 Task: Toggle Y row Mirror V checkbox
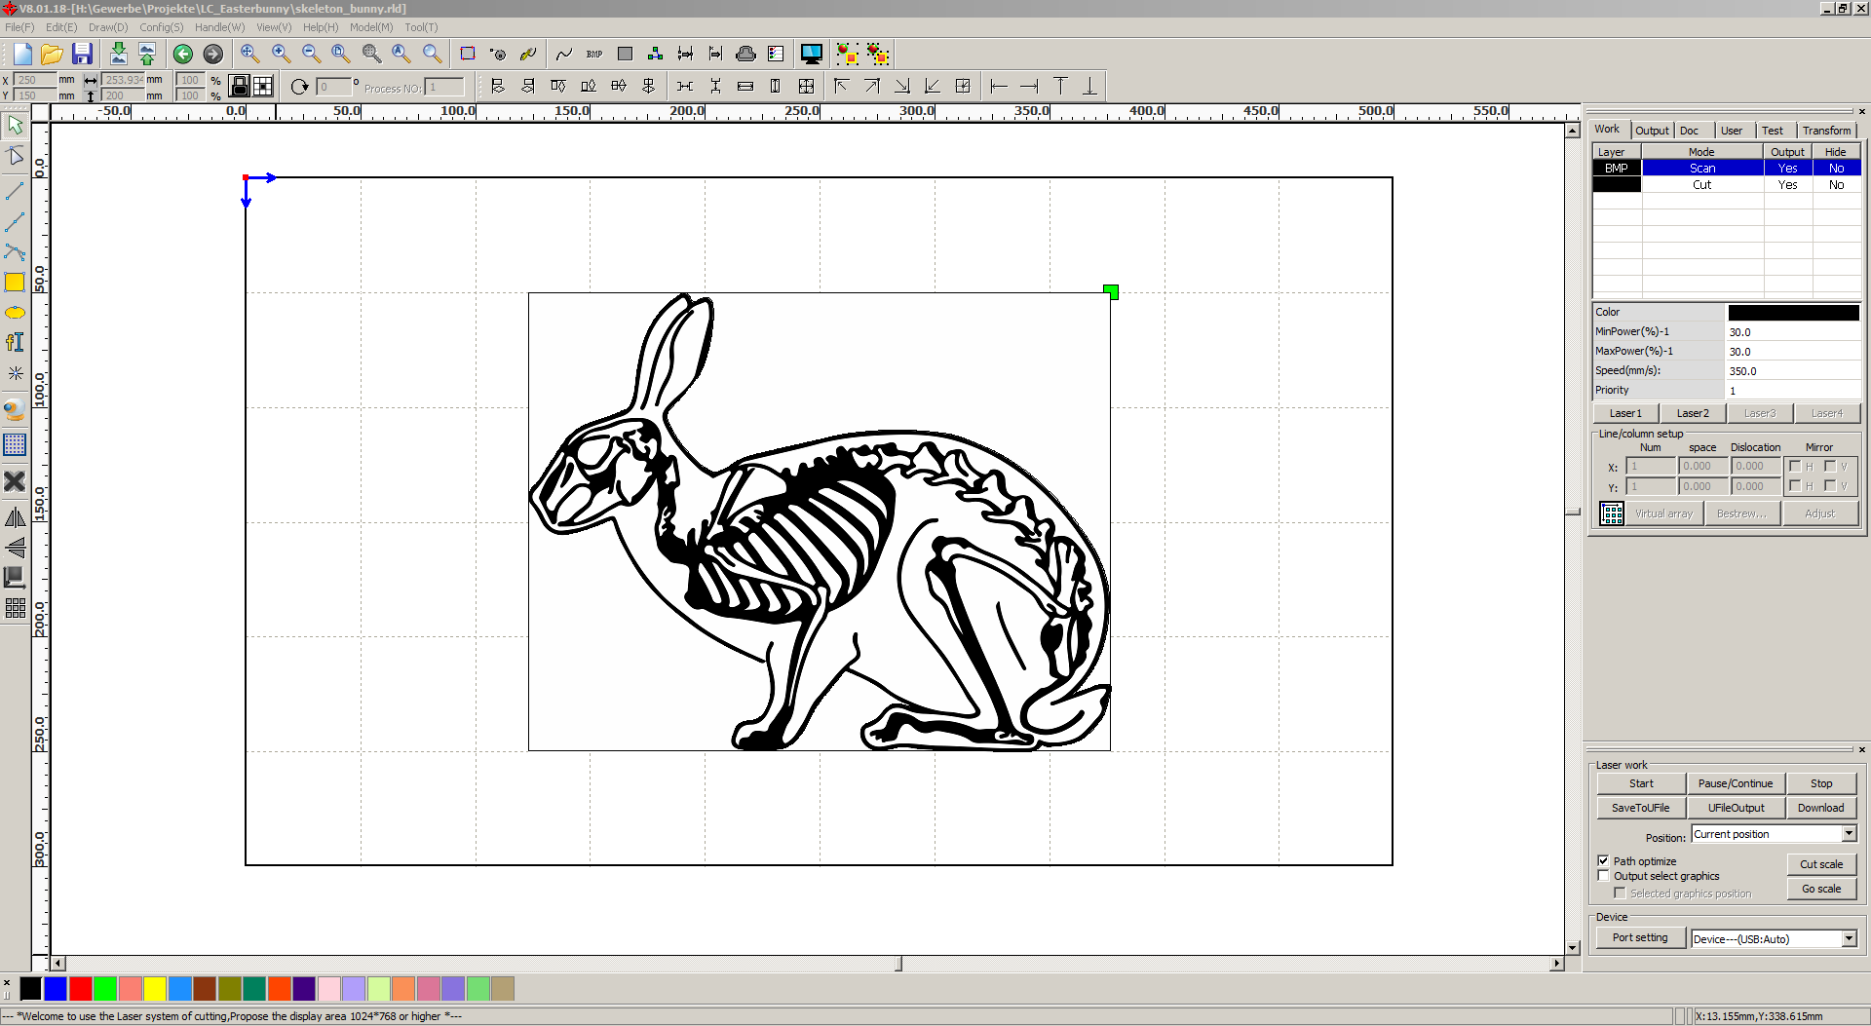[1830, 485]
